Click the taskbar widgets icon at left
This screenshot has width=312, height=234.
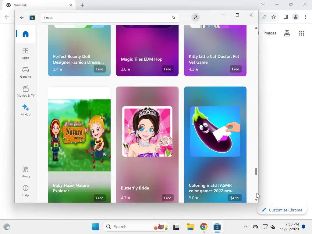coord(7,227)
